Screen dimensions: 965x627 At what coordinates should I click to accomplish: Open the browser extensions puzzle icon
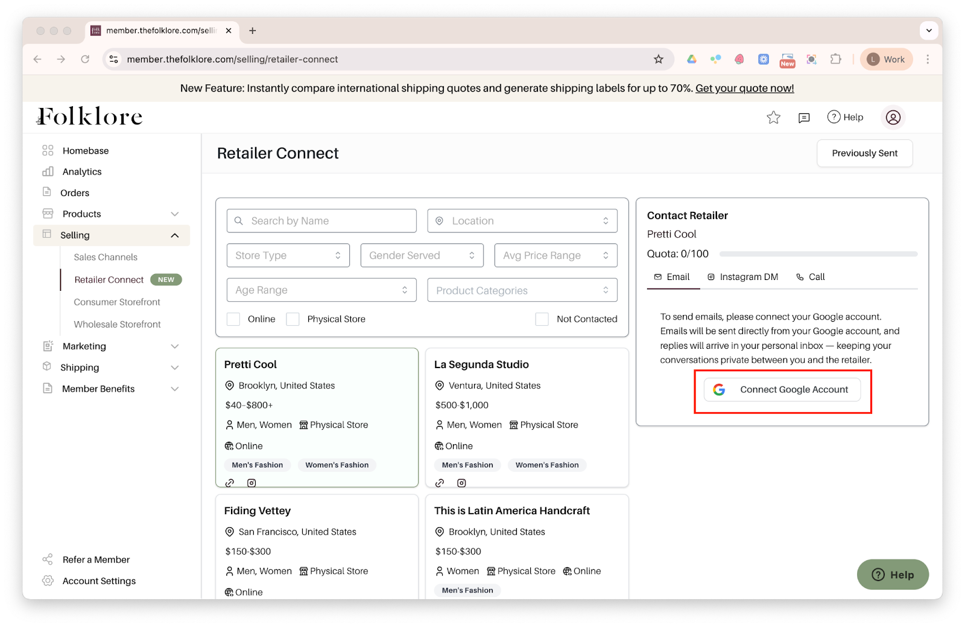(x=835, y=59)
